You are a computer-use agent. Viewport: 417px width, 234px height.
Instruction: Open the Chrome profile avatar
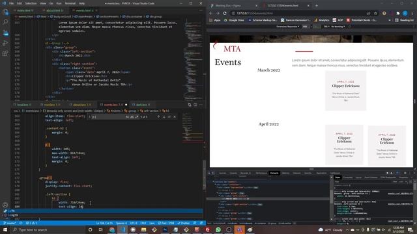coord(405,13)
